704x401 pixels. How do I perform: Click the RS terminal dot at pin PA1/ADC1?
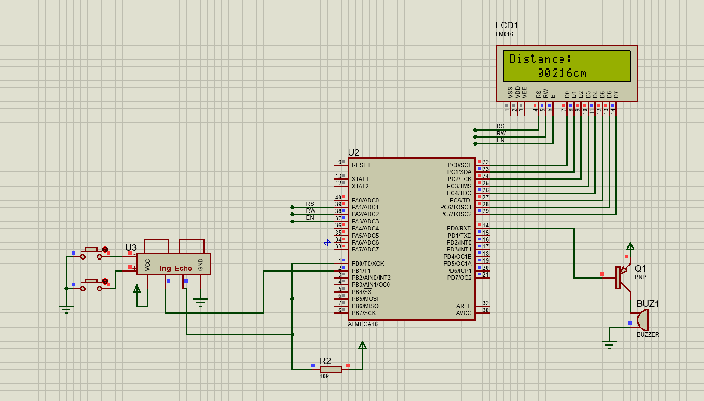(x=292, y=207)
